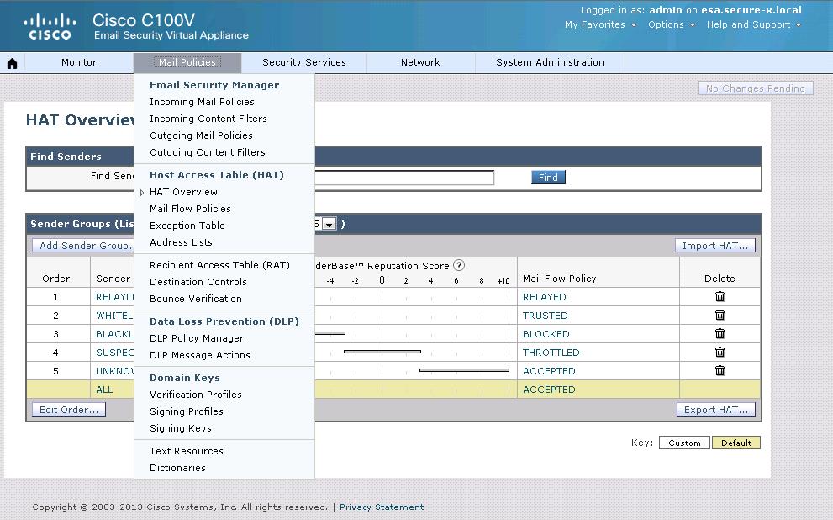833x520 pixels.
Task: Open the Security Services menu
Action: click(x=304, y=62)
